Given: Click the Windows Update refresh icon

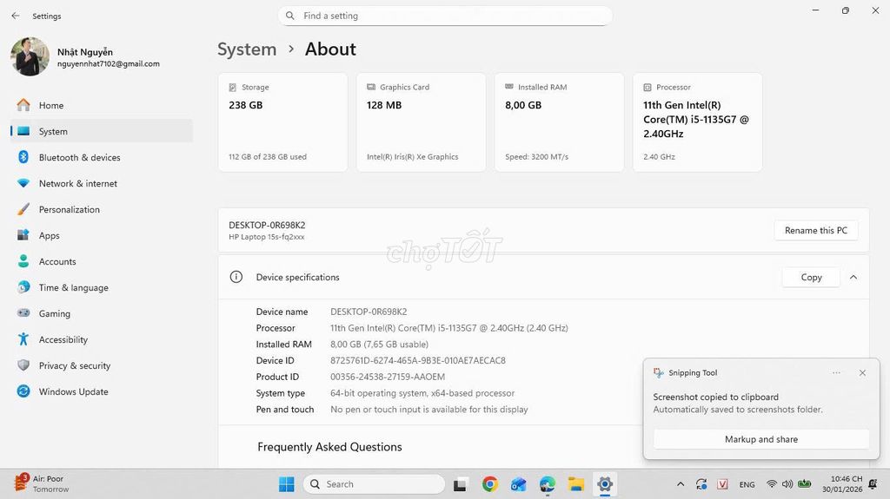Looking at the screenshot, I should (23, 391).
